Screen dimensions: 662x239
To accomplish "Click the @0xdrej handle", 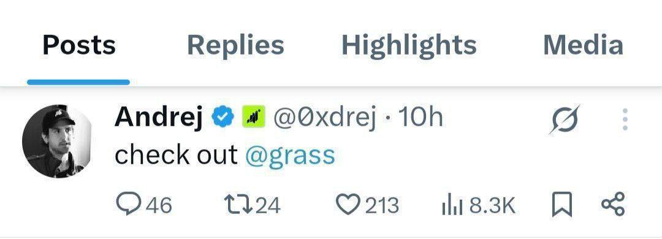I will tap(325, 117).
